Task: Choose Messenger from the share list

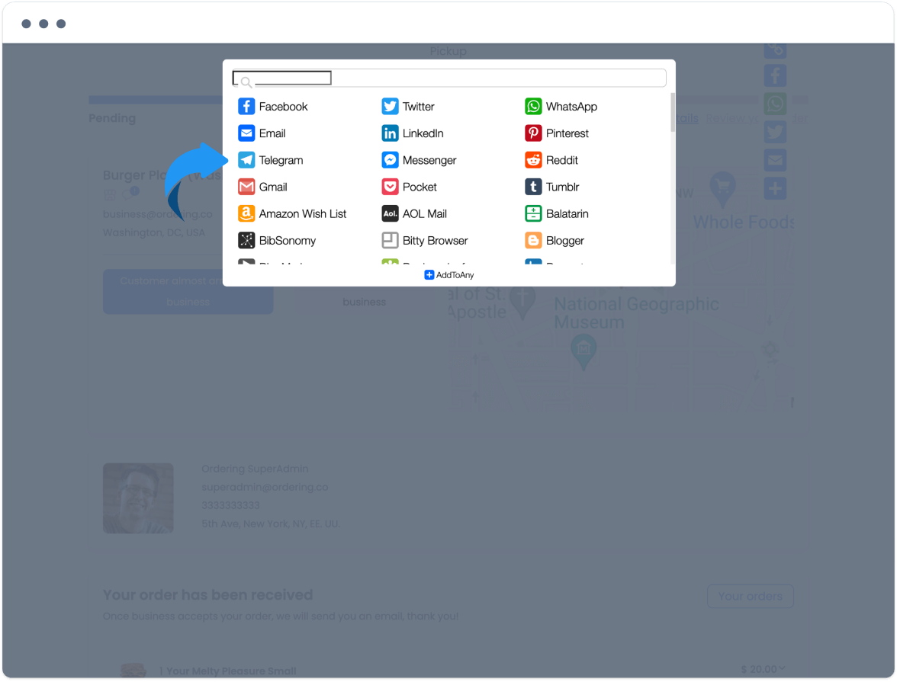Action: pyautogui.click(x=419, y=160)
